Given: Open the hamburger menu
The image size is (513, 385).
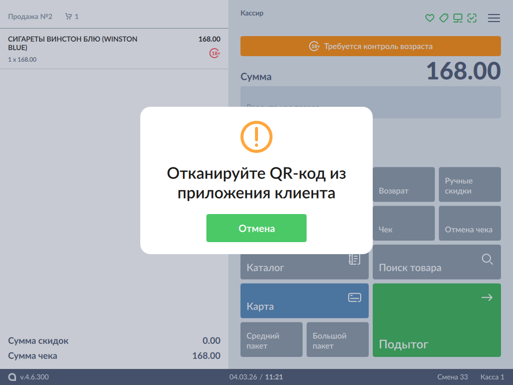Looking at the screenshot, I should [493, 18].
